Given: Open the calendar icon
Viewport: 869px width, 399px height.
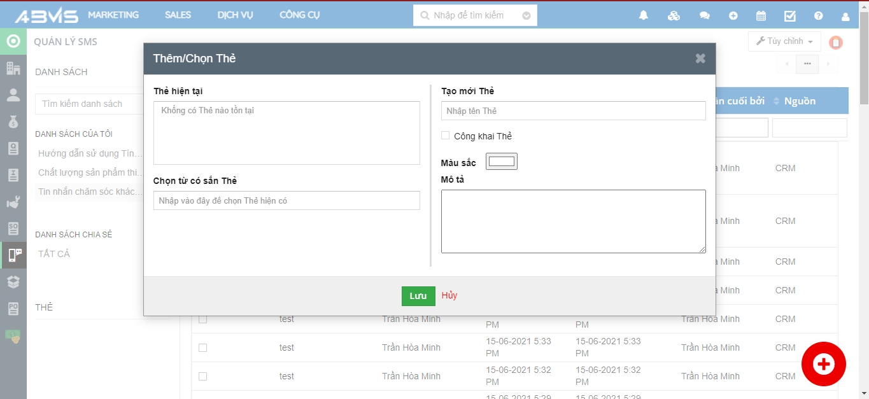Looking at the screenshot, I should (x=761, y=16).
